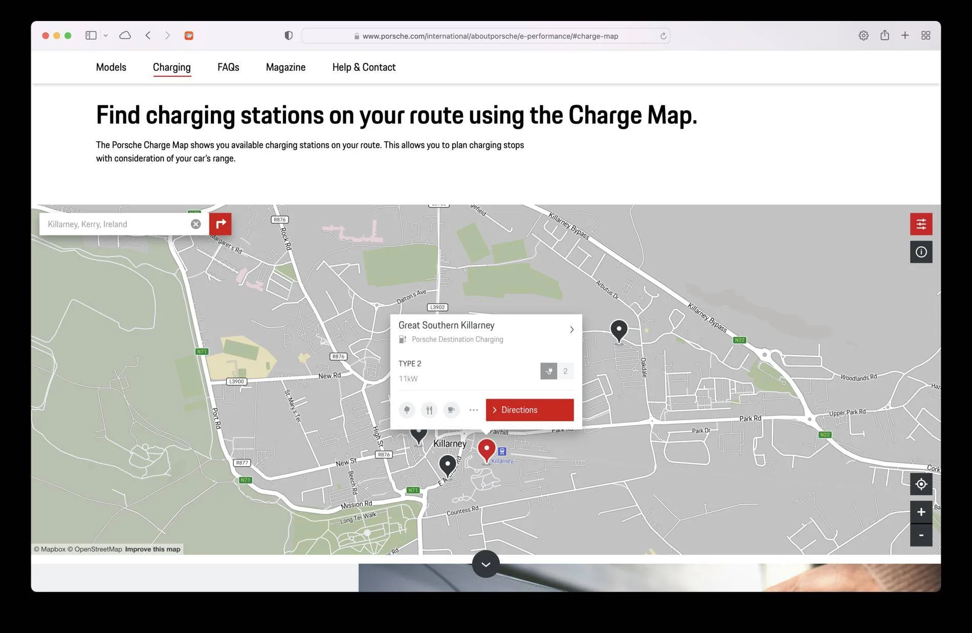Get Directions to Great Southern Killarney
The width and height of the screenshot is (972, 633).
pos(529,410)
